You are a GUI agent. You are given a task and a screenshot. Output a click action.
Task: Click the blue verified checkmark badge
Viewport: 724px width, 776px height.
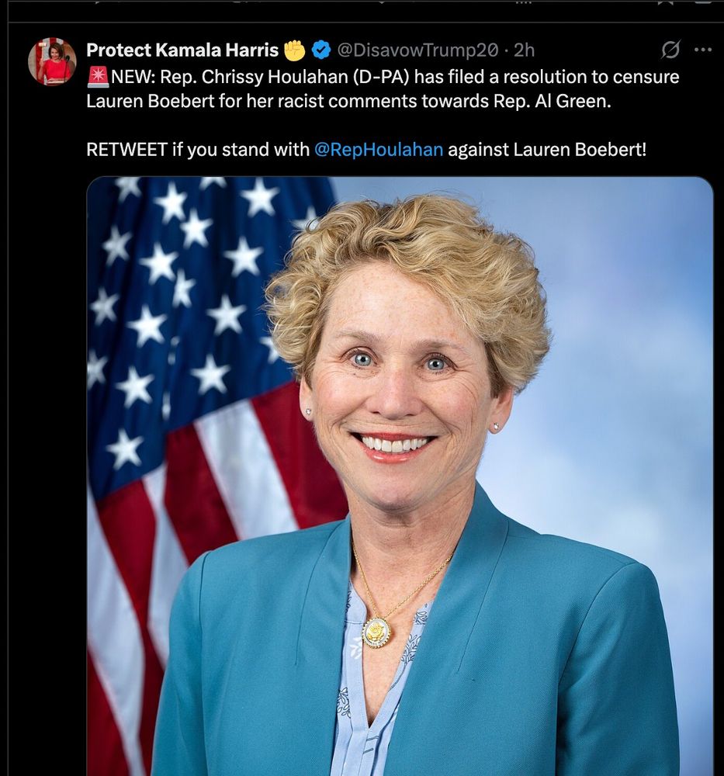(x=321, y=50)
